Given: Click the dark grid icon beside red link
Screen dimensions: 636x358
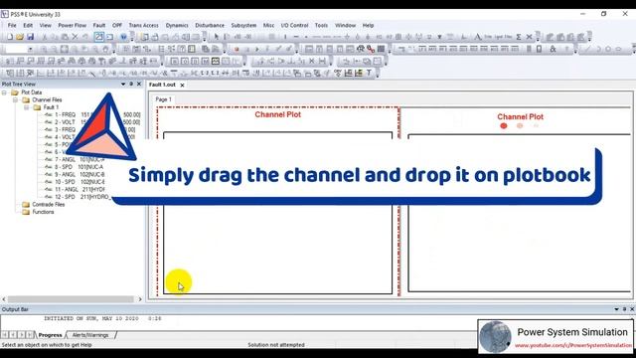Looking at the screenshot, I should click(381, 49).
